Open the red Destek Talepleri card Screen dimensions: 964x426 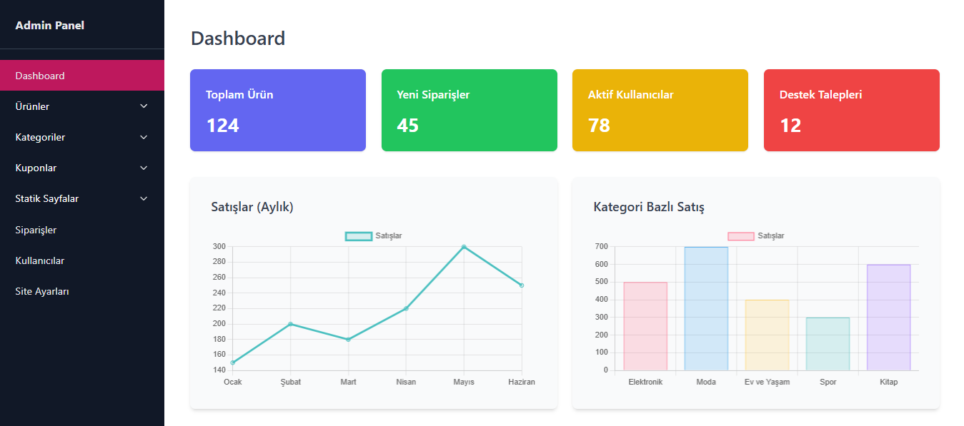(851, 110)
